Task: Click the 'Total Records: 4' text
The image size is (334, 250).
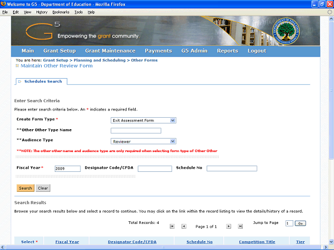Action: click(144, 223)
